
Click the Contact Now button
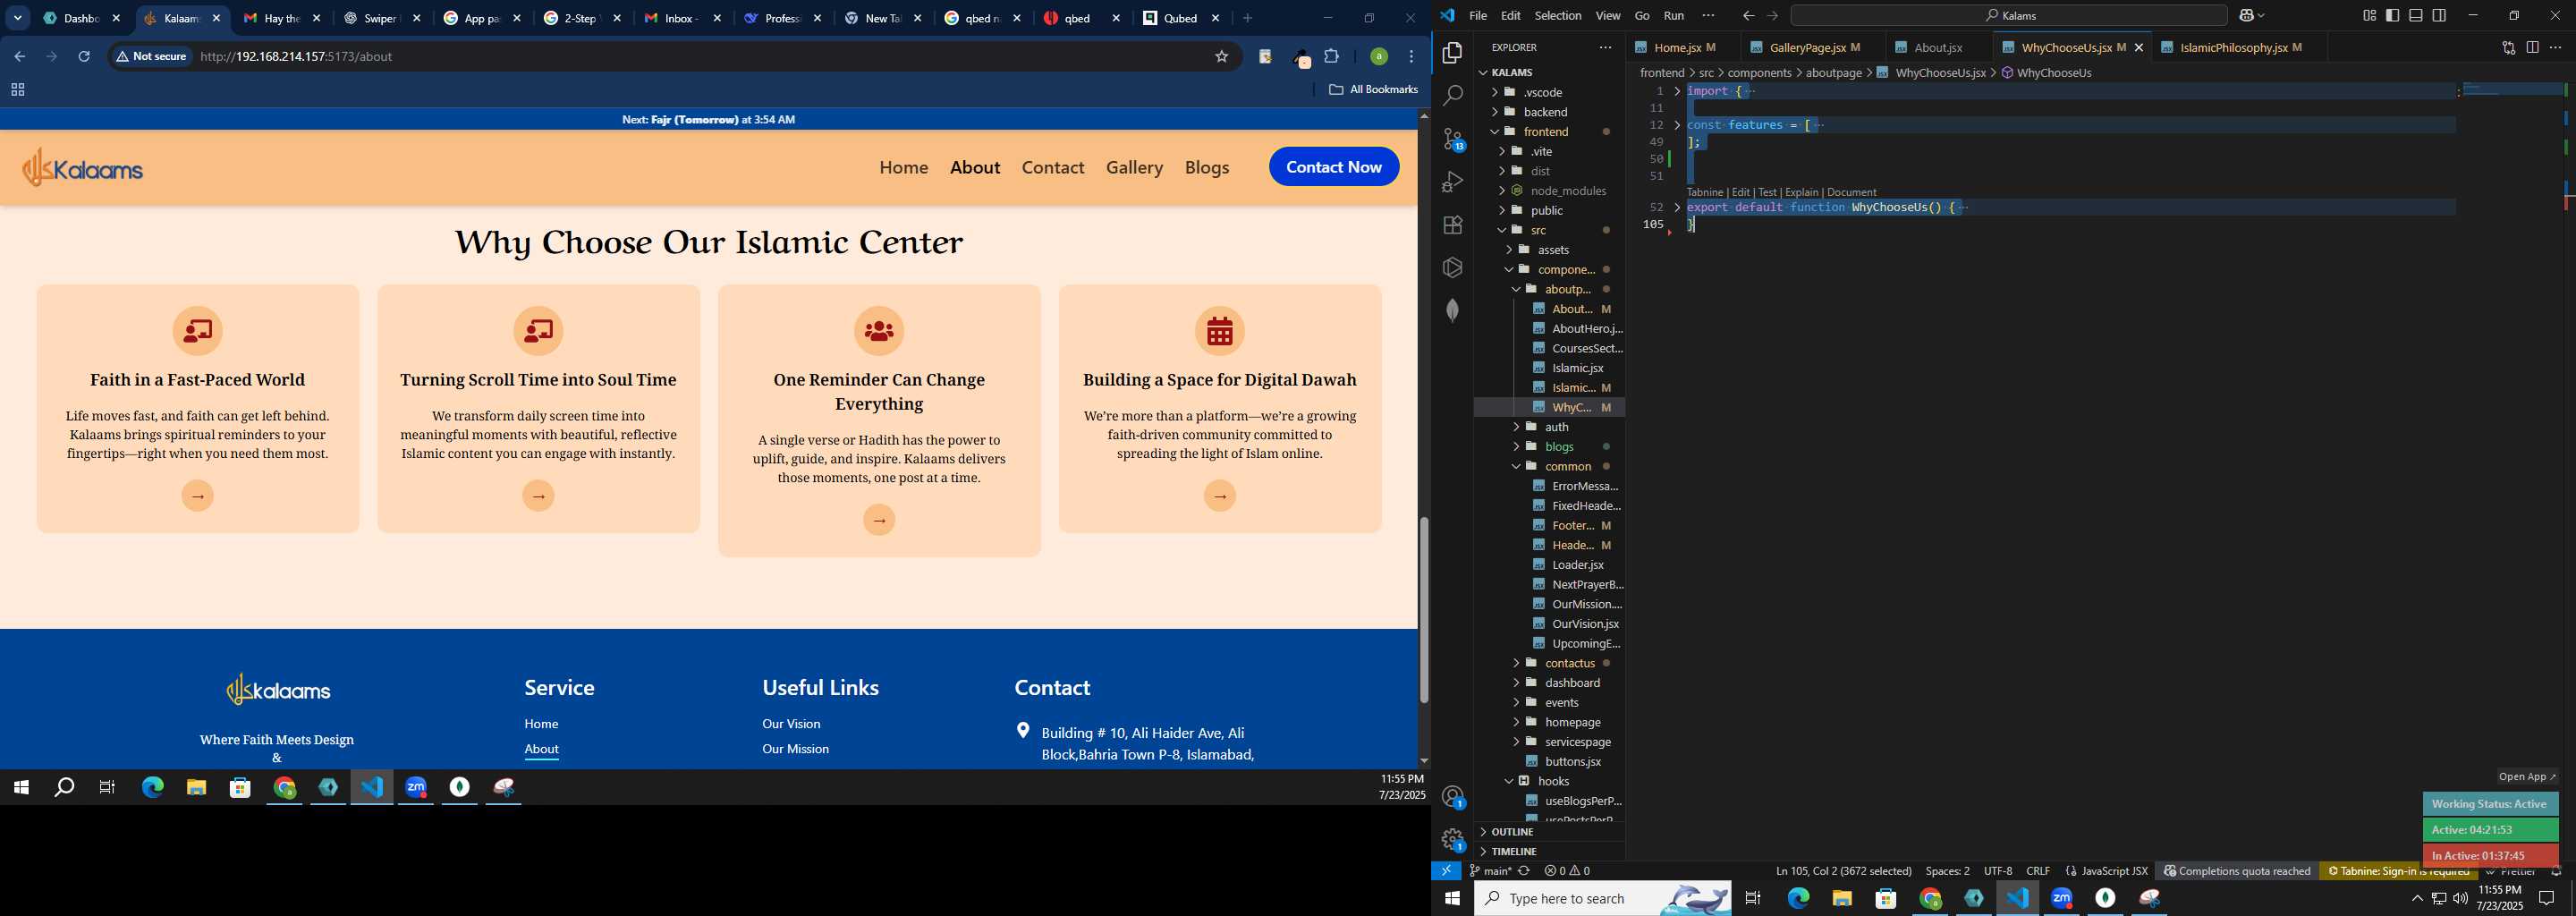coord(1333,167)
